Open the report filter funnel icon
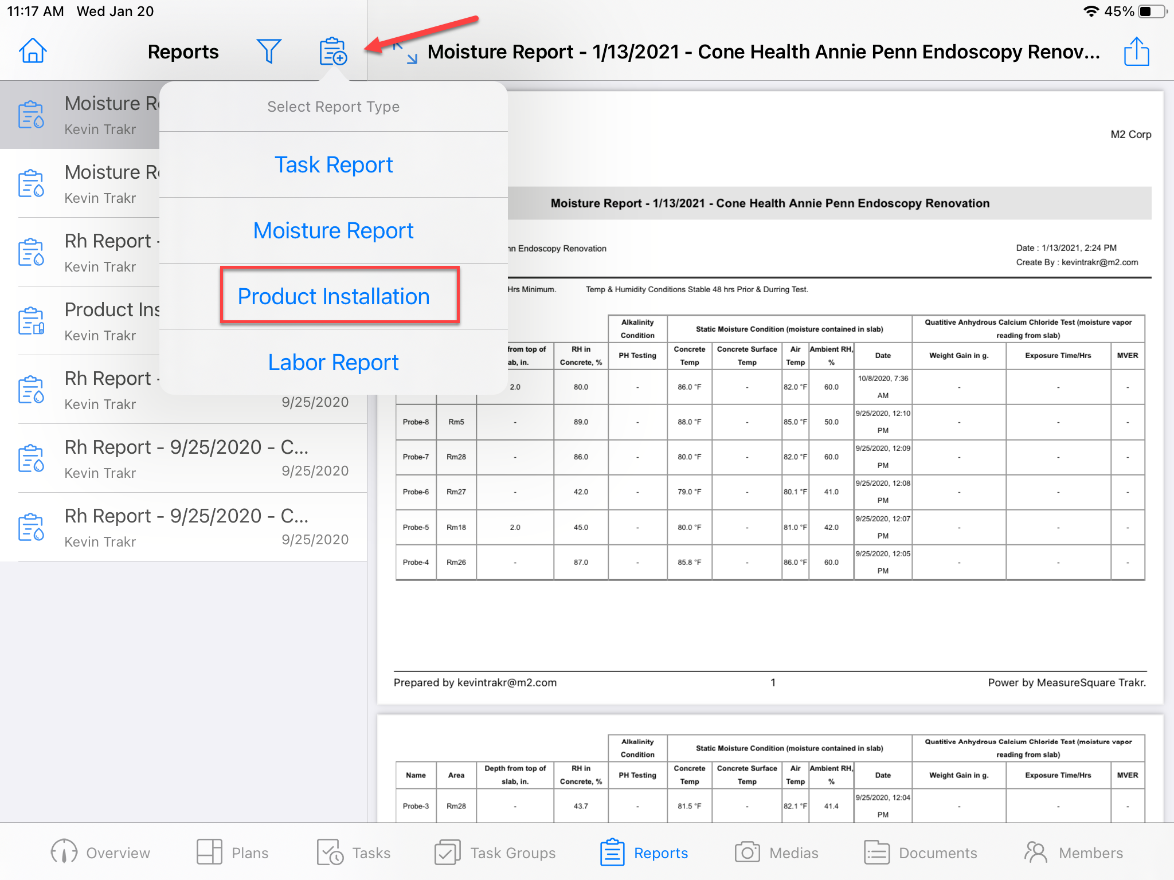1174x880 pixels. tap(268, 52)
